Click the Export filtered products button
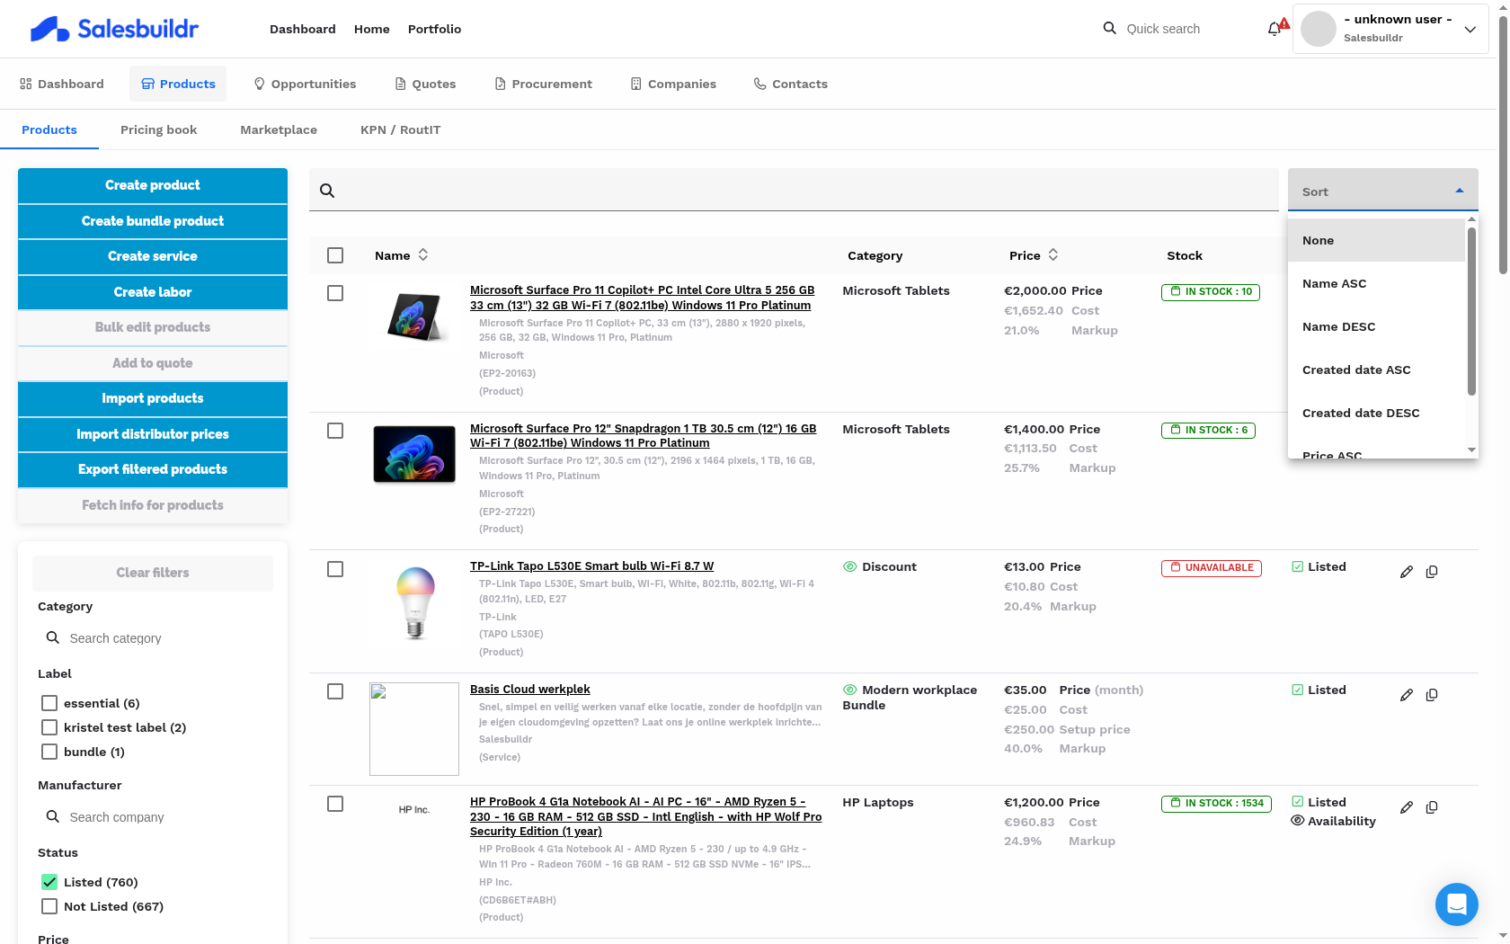The image size is (1510, 944). click(x=153, y=469)
